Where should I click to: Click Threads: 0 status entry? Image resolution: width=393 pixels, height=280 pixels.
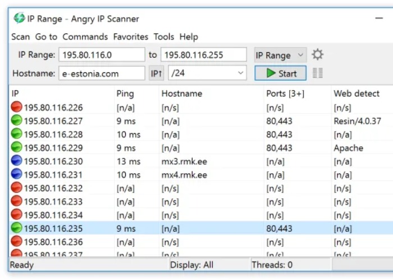point(272,265)
